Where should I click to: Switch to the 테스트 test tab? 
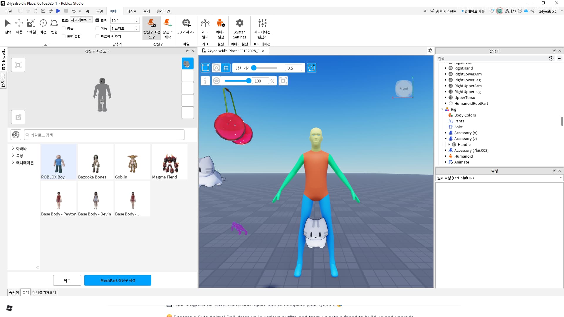pos(131,11)
